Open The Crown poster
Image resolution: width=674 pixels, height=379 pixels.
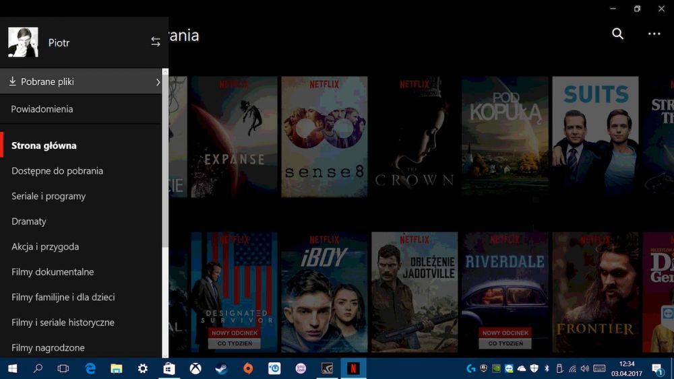point(415,137)
